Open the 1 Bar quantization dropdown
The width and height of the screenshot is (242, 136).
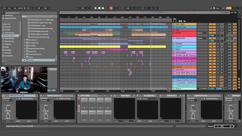pos(46,8)
